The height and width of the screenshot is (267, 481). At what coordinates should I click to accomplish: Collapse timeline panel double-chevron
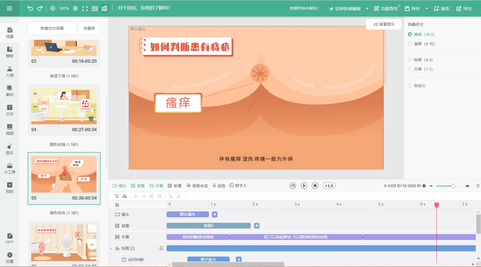point(478,186)
